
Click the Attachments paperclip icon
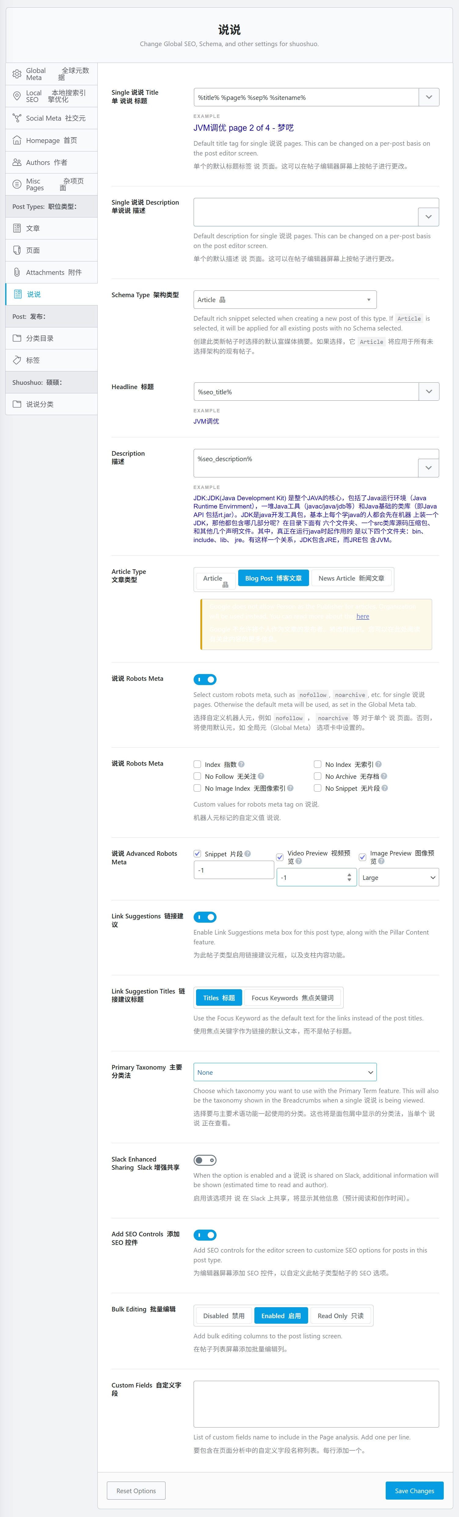(x=17, y=272)
